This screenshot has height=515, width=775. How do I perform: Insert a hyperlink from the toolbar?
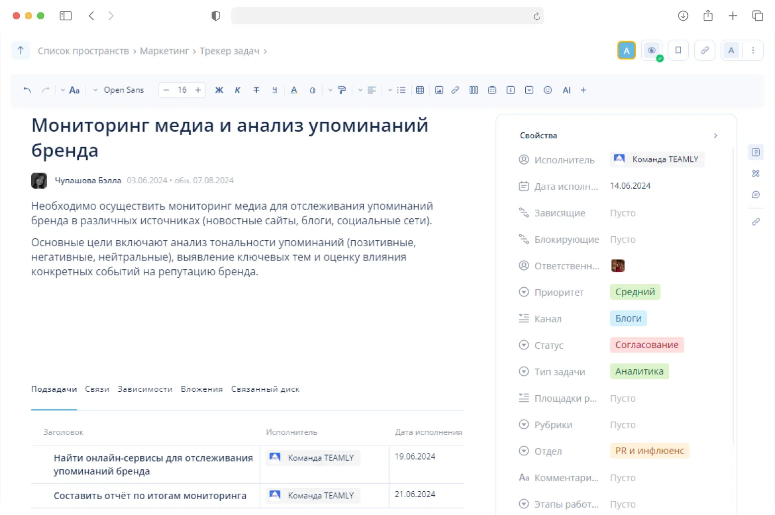coord(455,90)
